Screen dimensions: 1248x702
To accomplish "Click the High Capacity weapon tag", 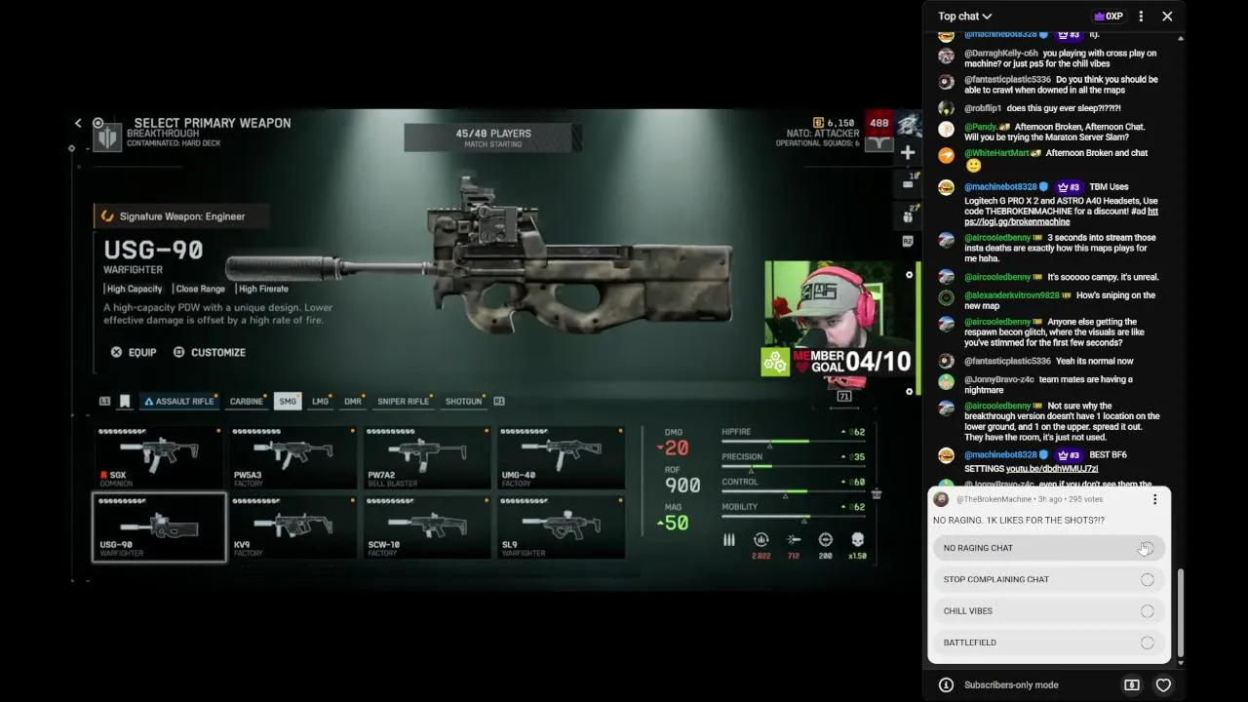I will pos(134,289).
